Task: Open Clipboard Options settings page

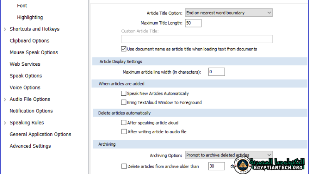Action: [x=30, y=41]
